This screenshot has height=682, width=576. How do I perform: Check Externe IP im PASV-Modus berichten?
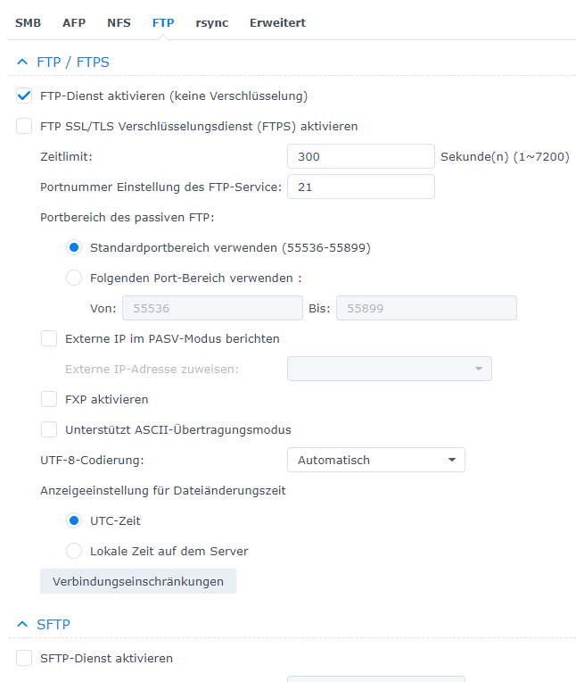click(x=49, y=338)
